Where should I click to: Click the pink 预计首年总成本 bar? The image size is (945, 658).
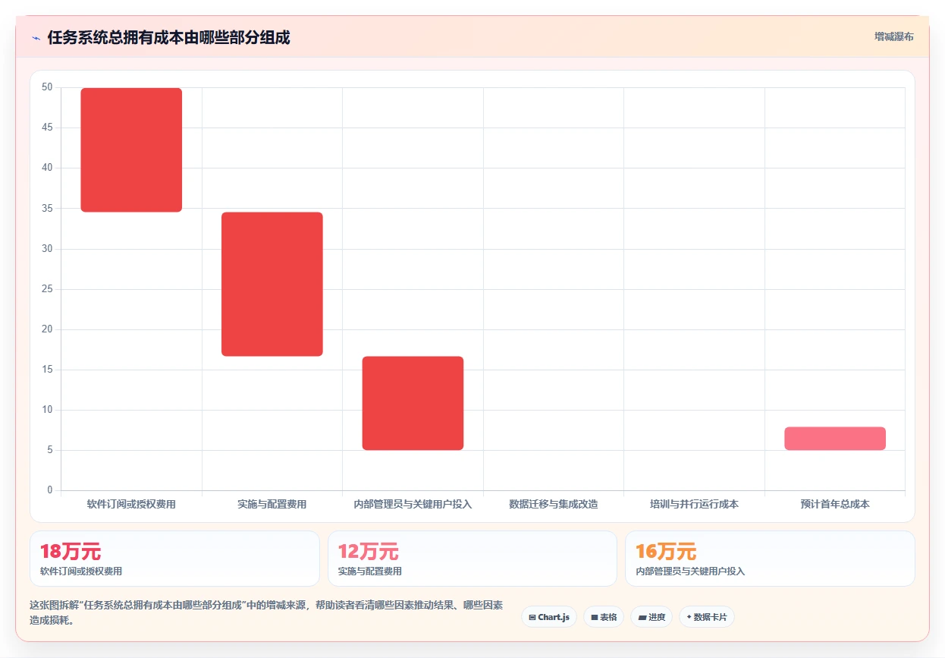pyautogui.click(x=835, y=439)
